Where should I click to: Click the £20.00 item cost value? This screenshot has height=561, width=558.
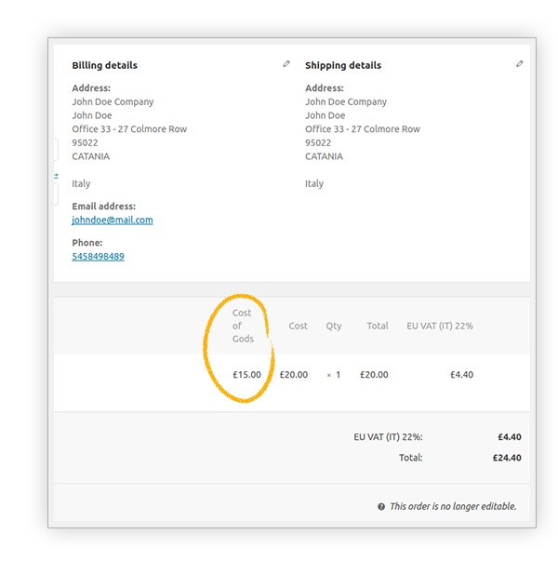pos(294,375)
